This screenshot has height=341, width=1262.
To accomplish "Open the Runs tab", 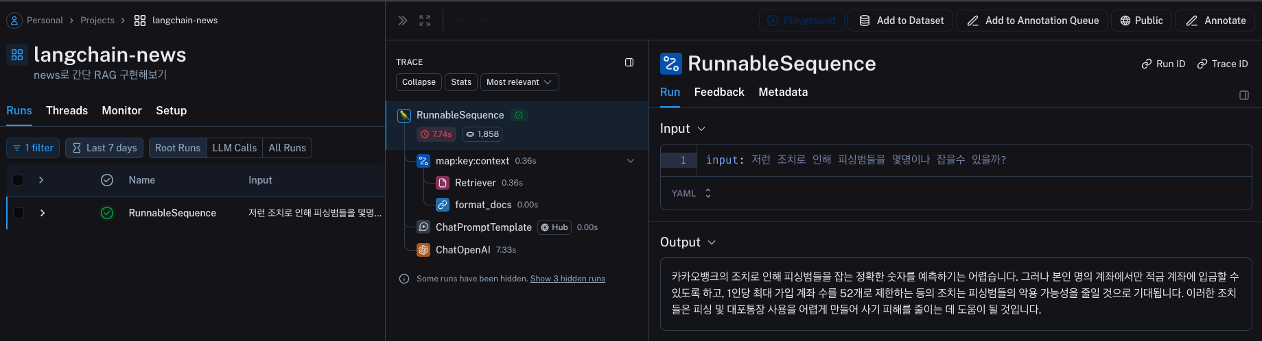I will click(19, 111).
